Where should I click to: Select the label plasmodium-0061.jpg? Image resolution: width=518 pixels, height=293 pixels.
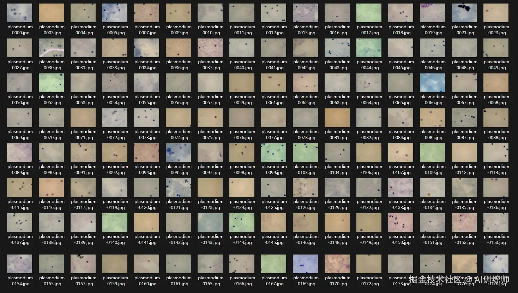(x=274, y=100)
